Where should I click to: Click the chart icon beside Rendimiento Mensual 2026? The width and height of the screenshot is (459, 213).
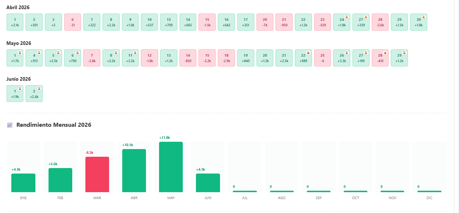click(10, 125)
